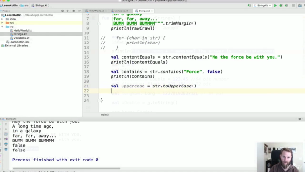
Task: Open Variables.kt in project tree
Action: [21, 38]
